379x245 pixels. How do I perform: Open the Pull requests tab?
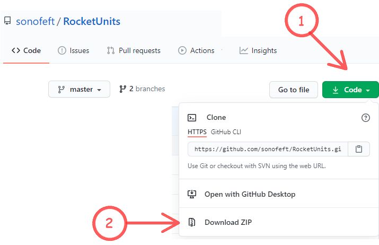[134, 50]
